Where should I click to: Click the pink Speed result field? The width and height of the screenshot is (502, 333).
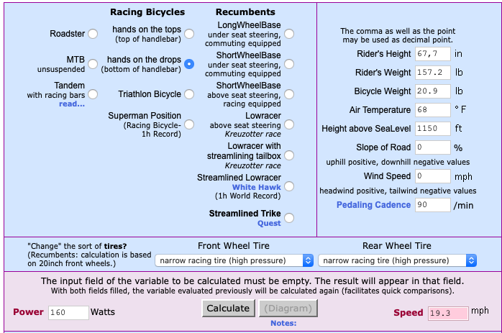(448, 313)
